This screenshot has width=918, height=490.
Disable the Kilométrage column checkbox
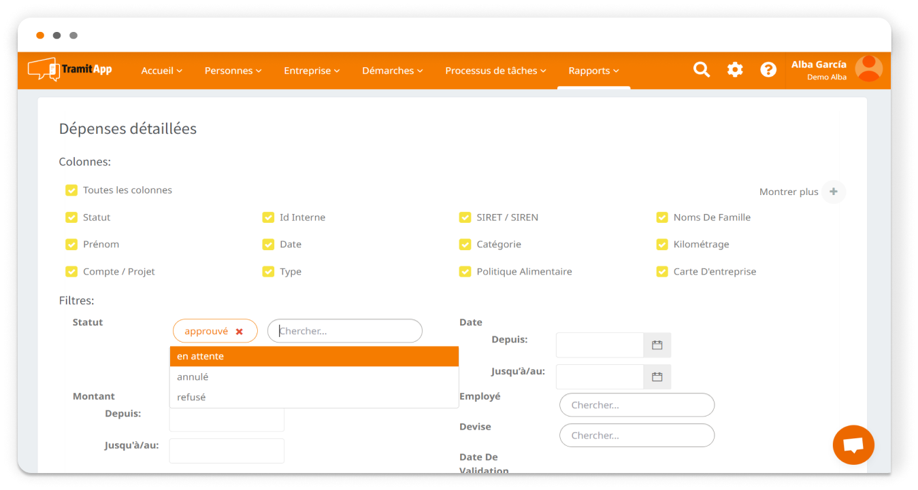point(661,245)
